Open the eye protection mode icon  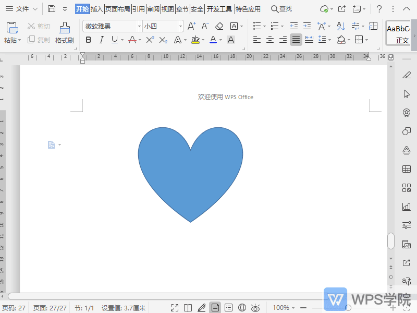tap(255, 307)
